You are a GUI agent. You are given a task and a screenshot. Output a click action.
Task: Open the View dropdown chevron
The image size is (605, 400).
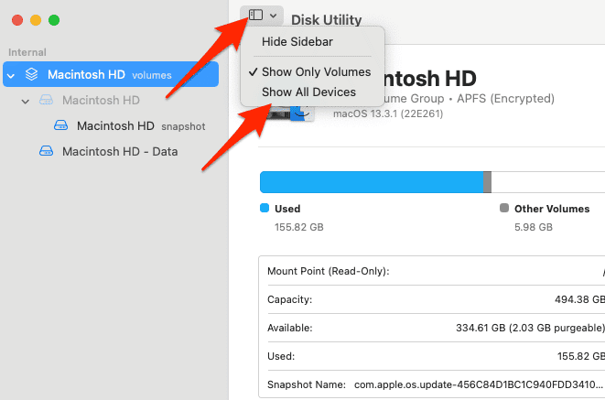(273, 16)
